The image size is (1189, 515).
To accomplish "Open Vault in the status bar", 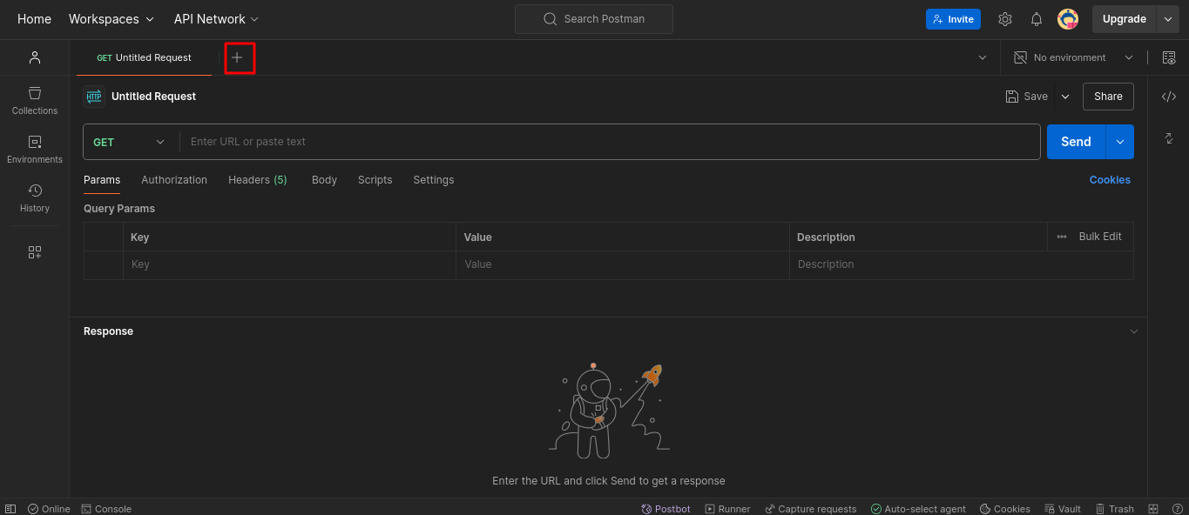I will [1063, 509].
